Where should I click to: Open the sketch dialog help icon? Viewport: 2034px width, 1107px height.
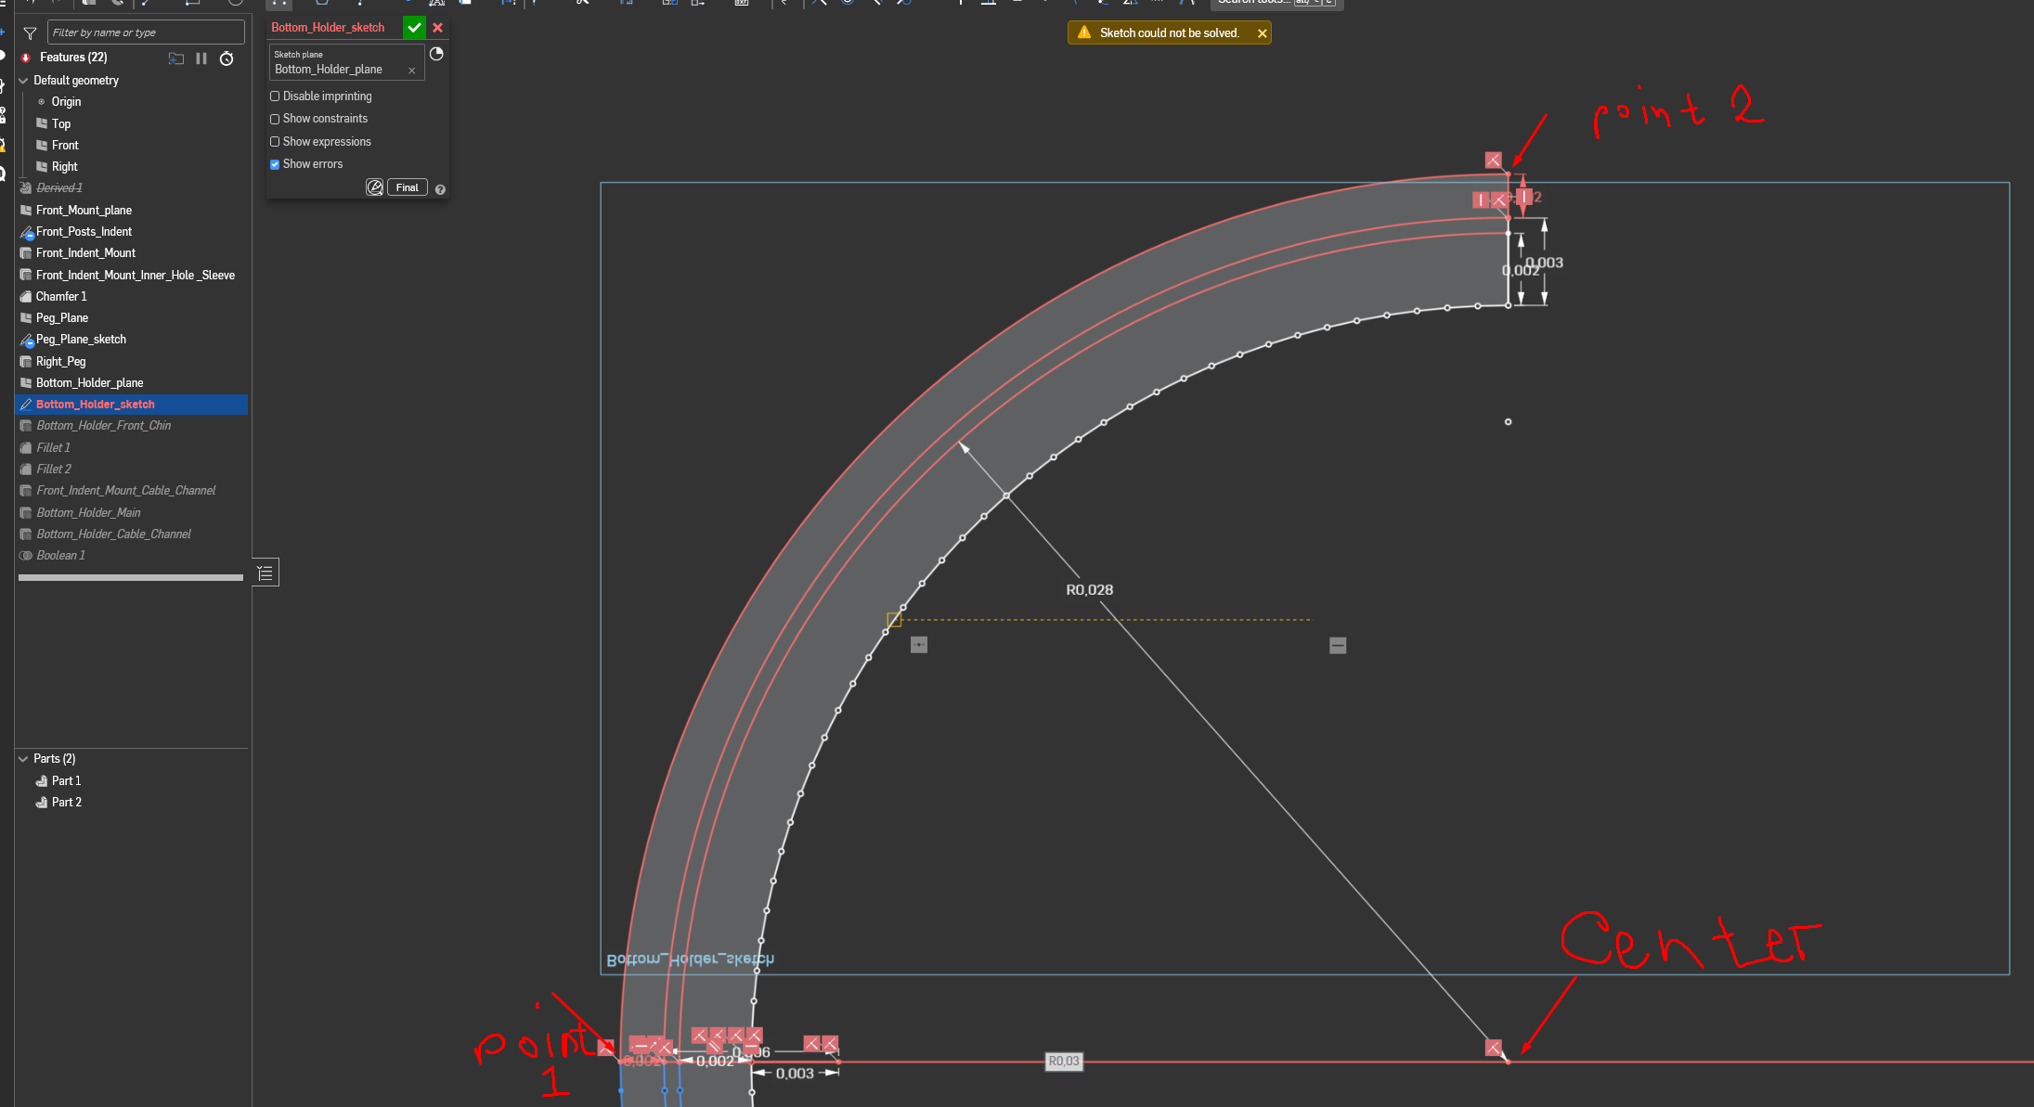[x=440, y=189]
